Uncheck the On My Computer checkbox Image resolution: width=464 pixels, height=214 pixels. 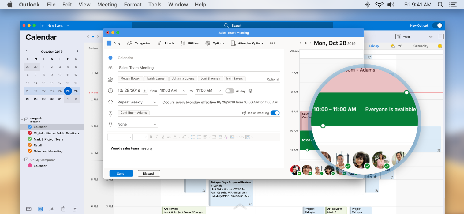[x=26, y=160]
